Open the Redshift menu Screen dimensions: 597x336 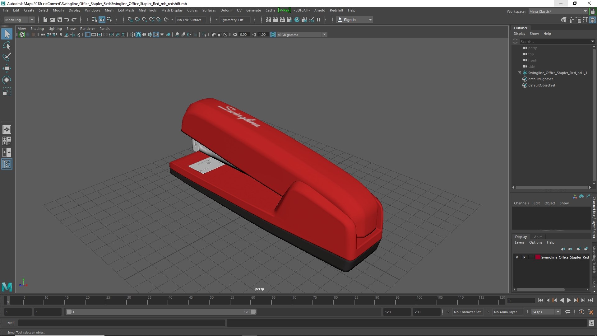tap(336, 10)
